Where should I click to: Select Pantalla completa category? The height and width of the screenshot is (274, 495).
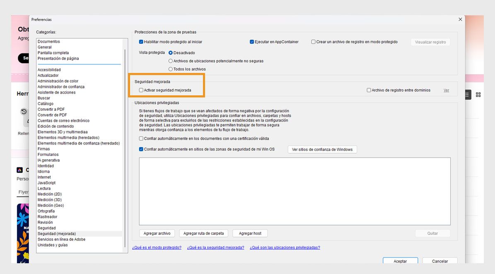[x=53, y=53]
